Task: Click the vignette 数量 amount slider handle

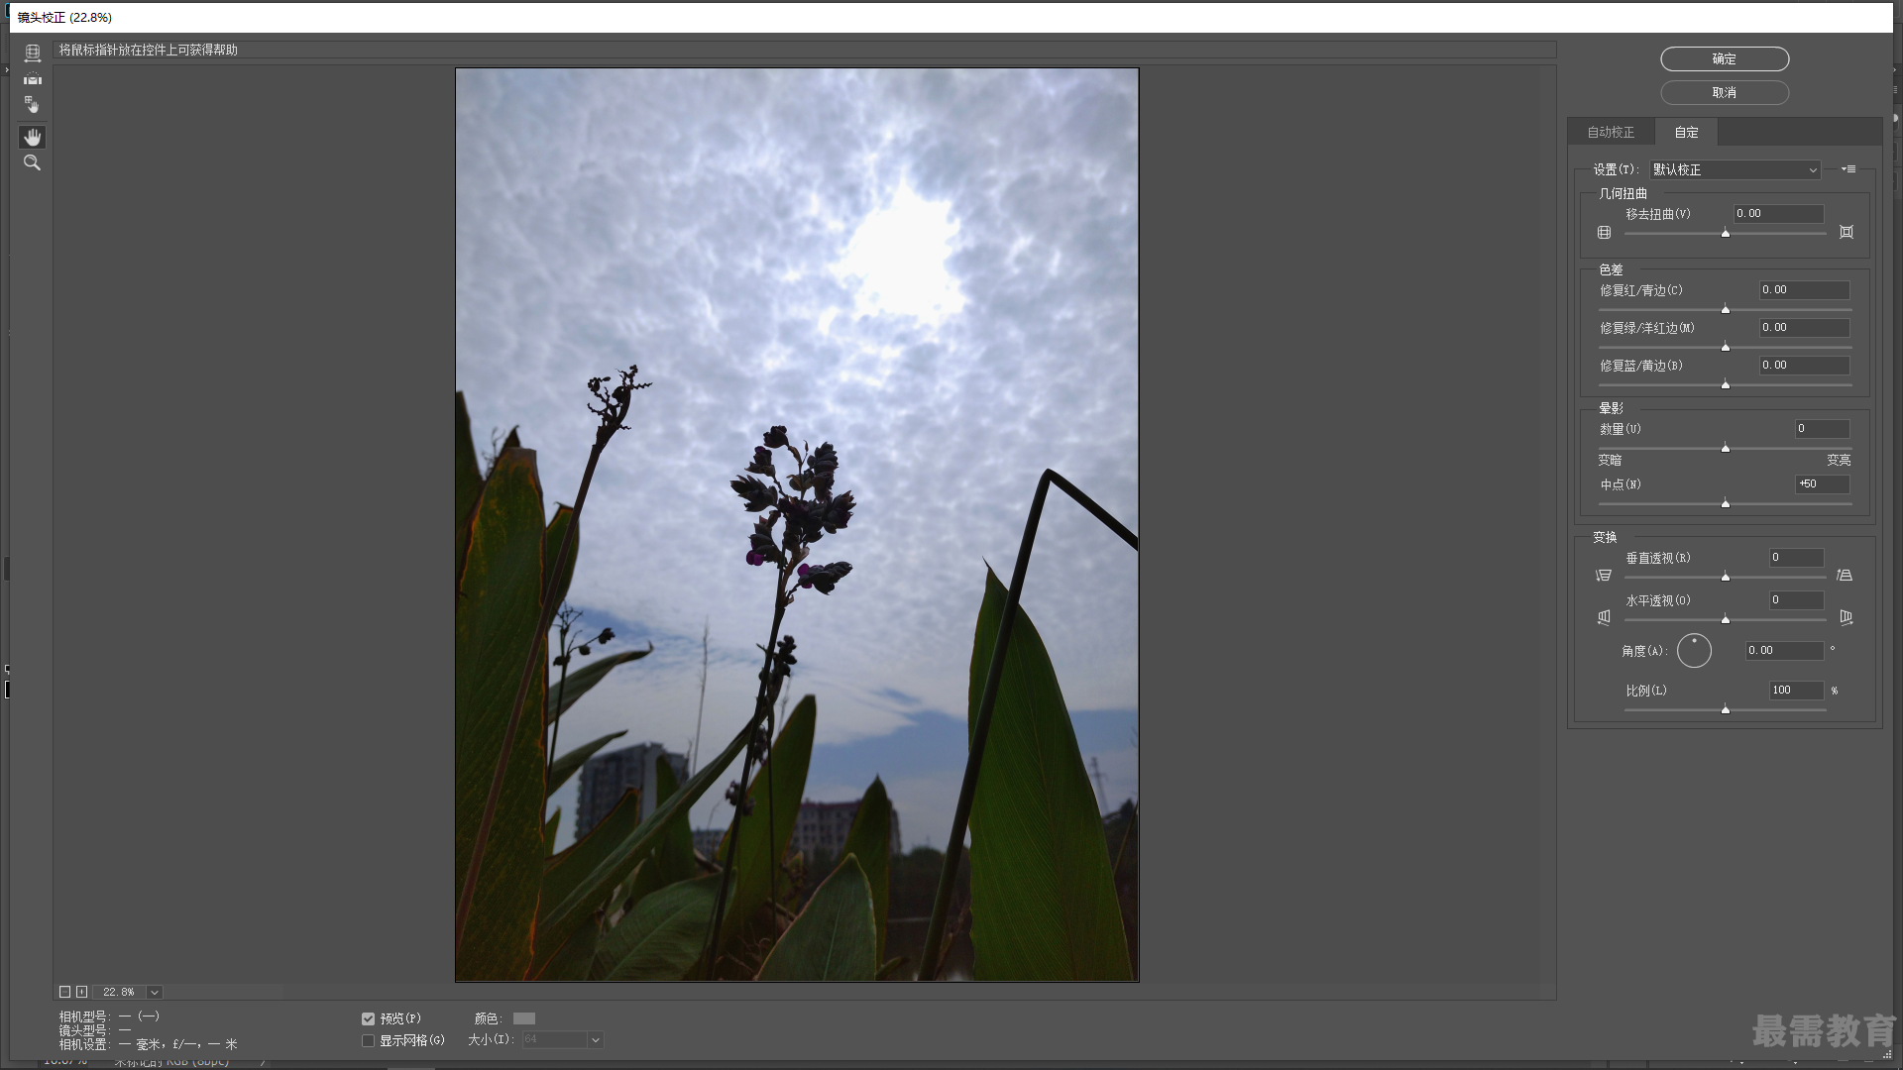Action: coord(1726,448)
